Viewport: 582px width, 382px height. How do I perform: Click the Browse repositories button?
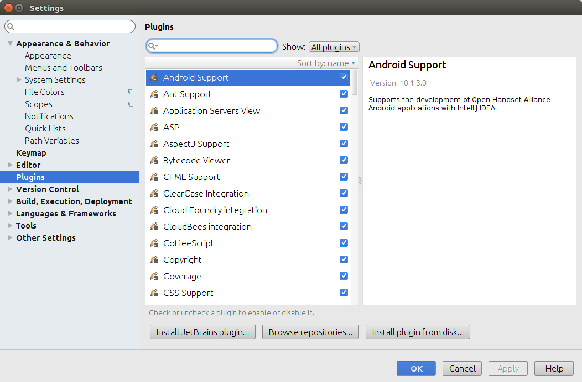click(310, 332)
